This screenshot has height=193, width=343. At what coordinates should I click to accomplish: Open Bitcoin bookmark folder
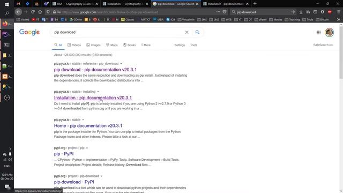(x=322, y=19)
